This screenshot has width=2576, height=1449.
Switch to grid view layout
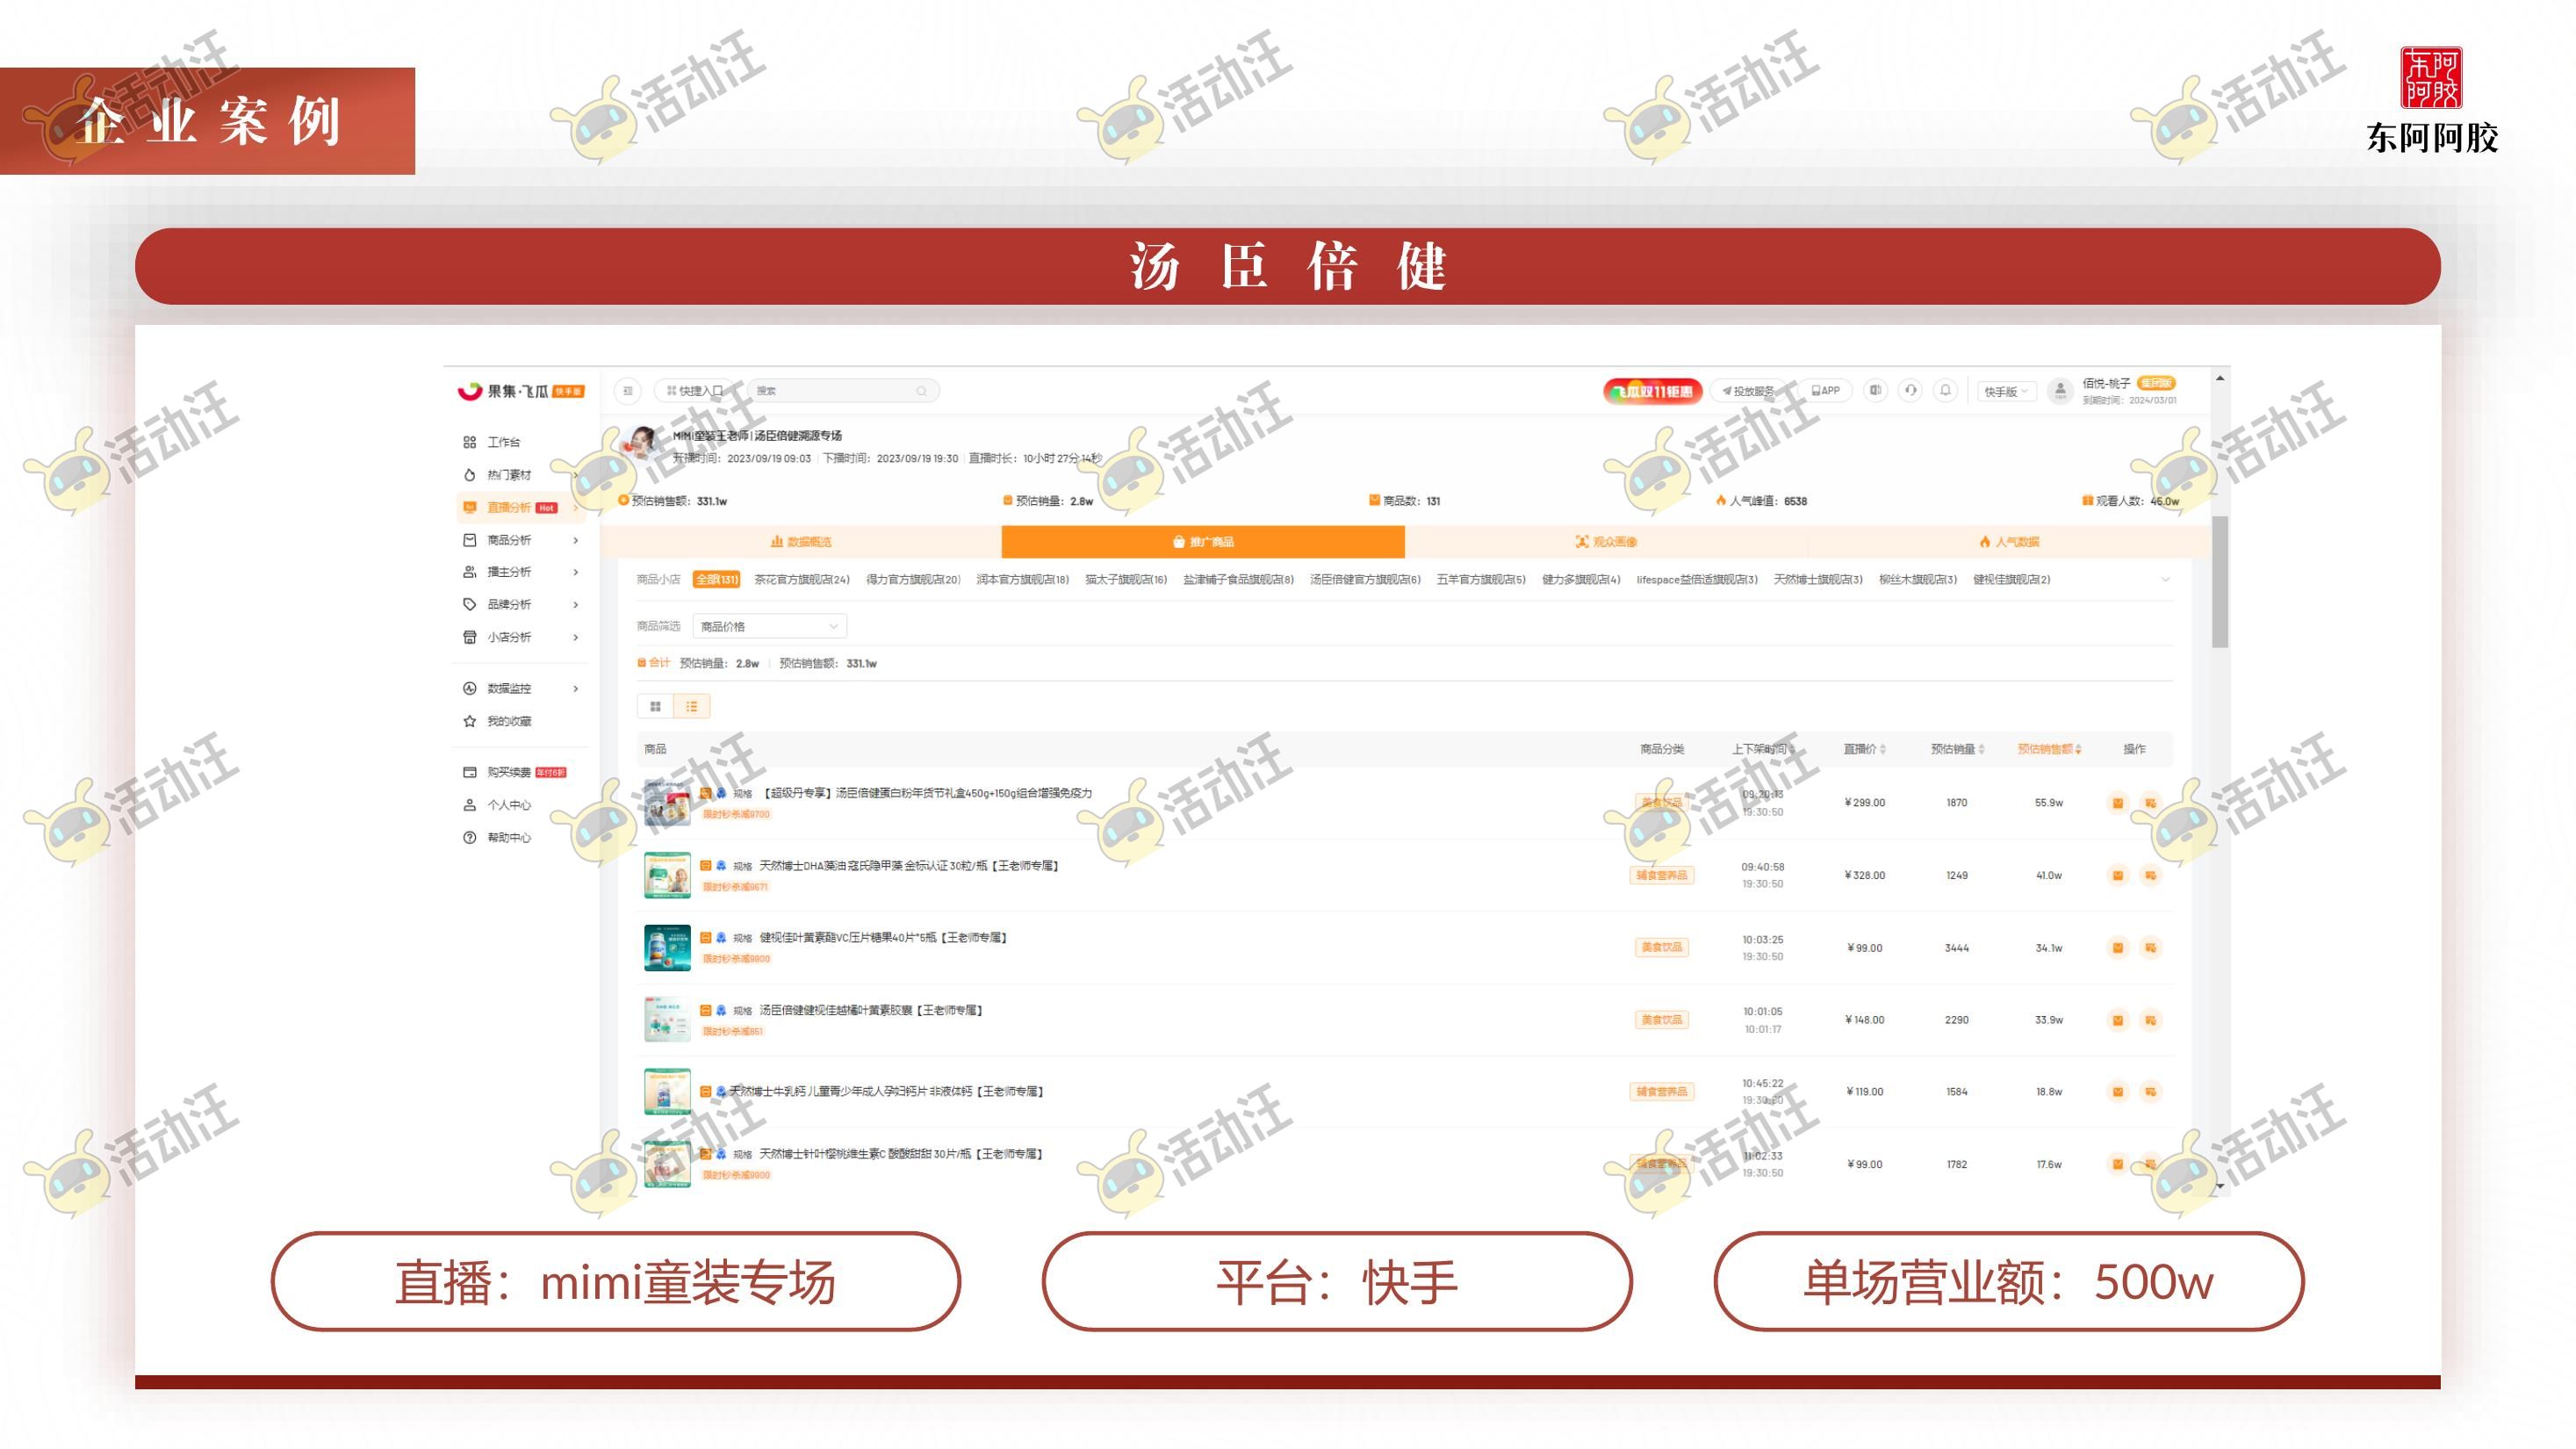click(x=655, y=706)
